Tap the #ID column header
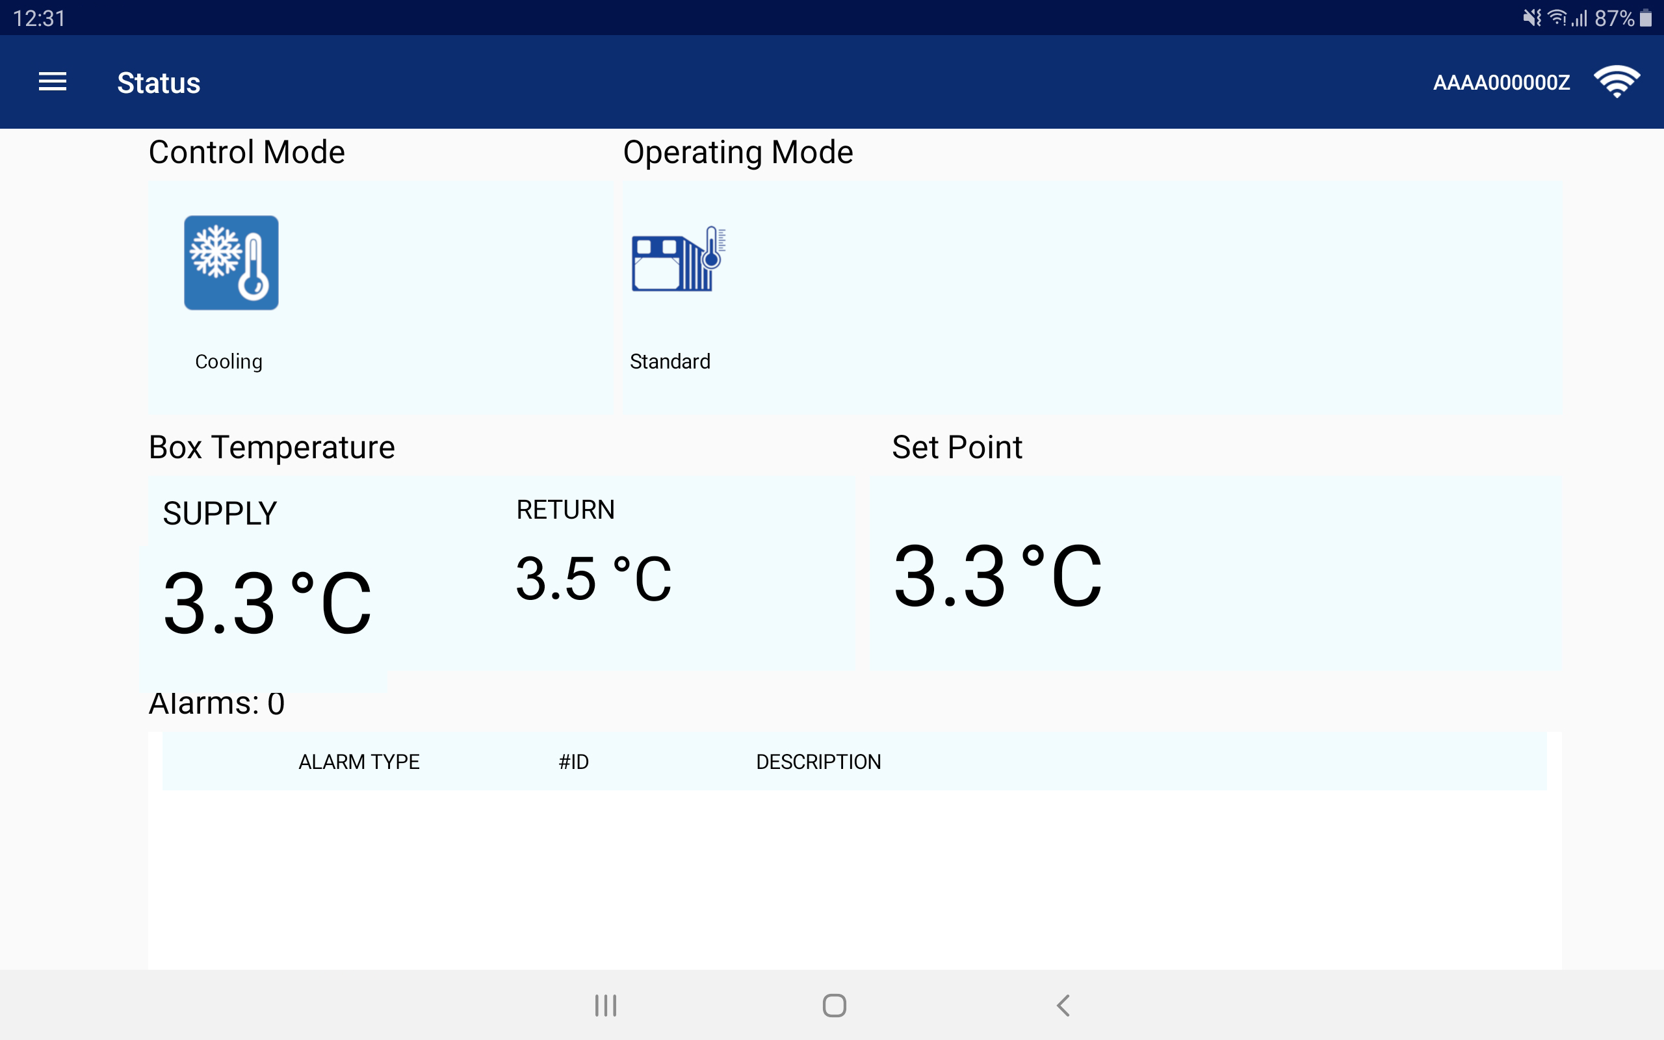 pyautogui.click(x=573, y=762)
